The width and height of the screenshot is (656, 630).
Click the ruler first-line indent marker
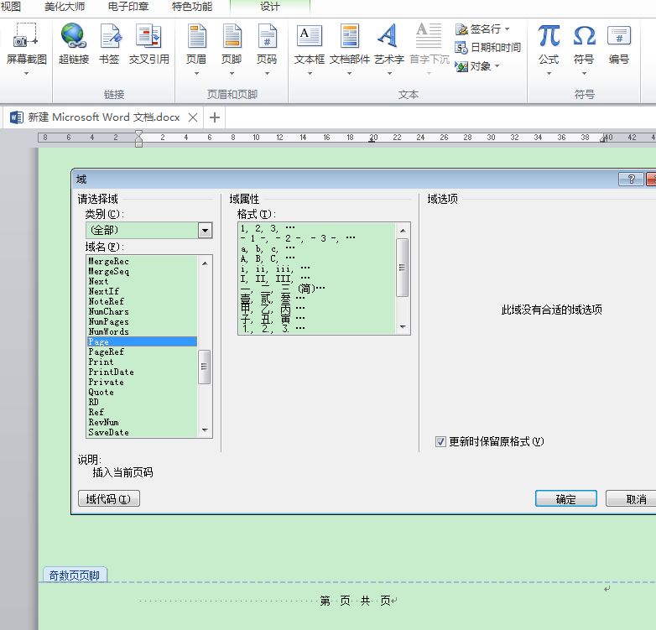[139, 134]
